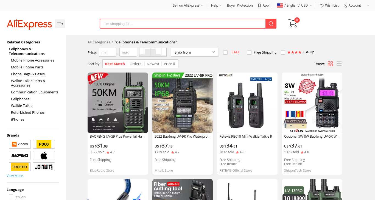Select the POCO brand logo

[x=44, y=144]
